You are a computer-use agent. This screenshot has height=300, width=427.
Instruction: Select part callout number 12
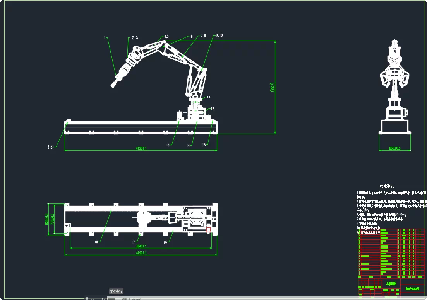tap(213, 108)
